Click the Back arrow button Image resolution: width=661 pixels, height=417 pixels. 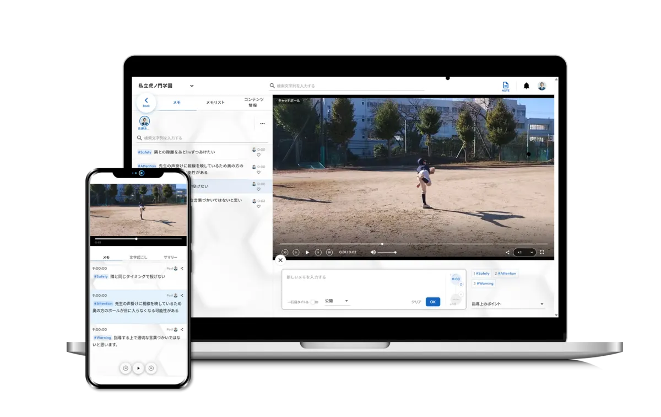[146, 102]
